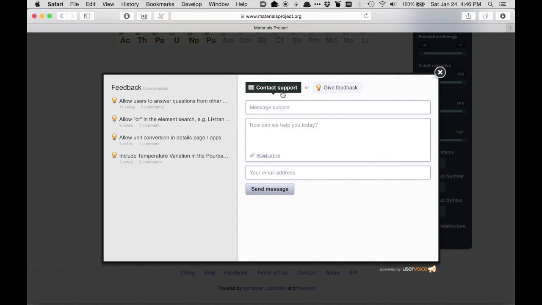Click the lightbulb icon beside the Temperature Variation idea
The width and height of the screenshot is (542, 305).
pyautogui.click(x=114, y=155)
